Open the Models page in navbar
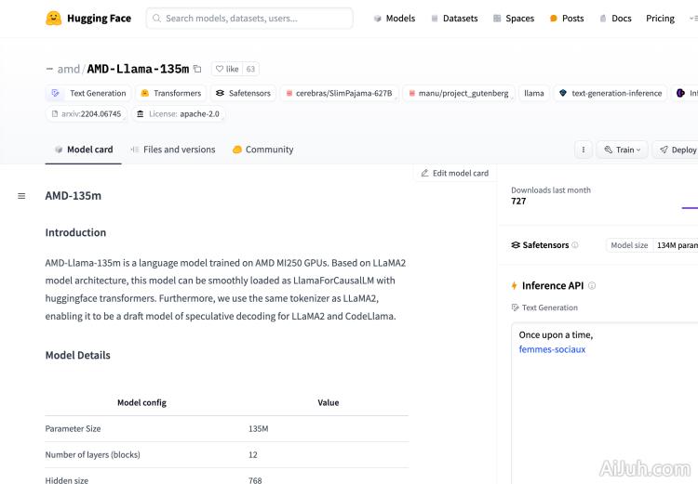Image resolution: width=698 pixels, height=484 pixels. (394, 19)
